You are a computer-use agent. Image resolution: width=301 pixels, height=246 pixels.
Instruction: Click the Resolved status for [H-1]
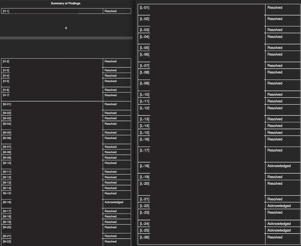click(x=111, y=11)
